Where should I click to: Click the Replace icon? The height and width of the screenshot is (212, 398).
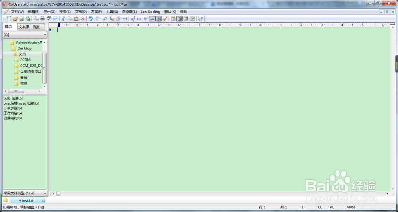point(112,19)
